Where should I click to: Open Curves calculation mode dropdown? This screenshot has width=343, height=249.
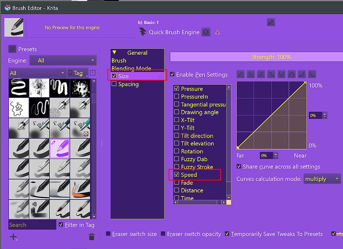pyautogui.click(x=322, y=179)
